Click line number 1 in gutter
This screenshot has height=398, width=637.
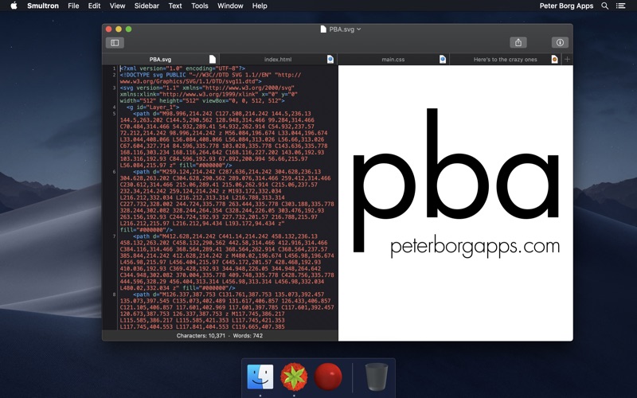(x=115, y=68)
